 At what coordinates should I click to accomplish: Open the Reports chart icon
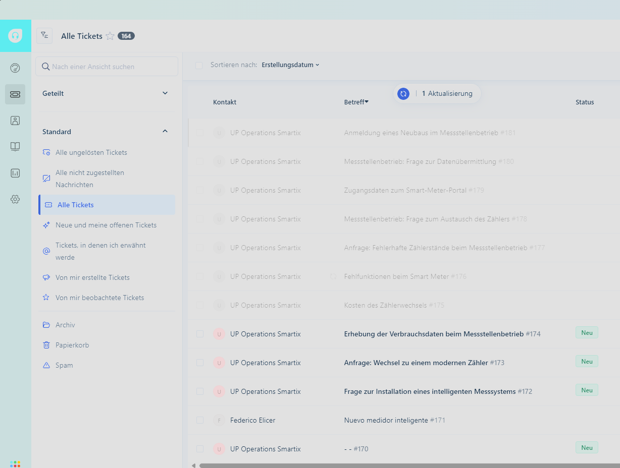(x=15, y=173)
